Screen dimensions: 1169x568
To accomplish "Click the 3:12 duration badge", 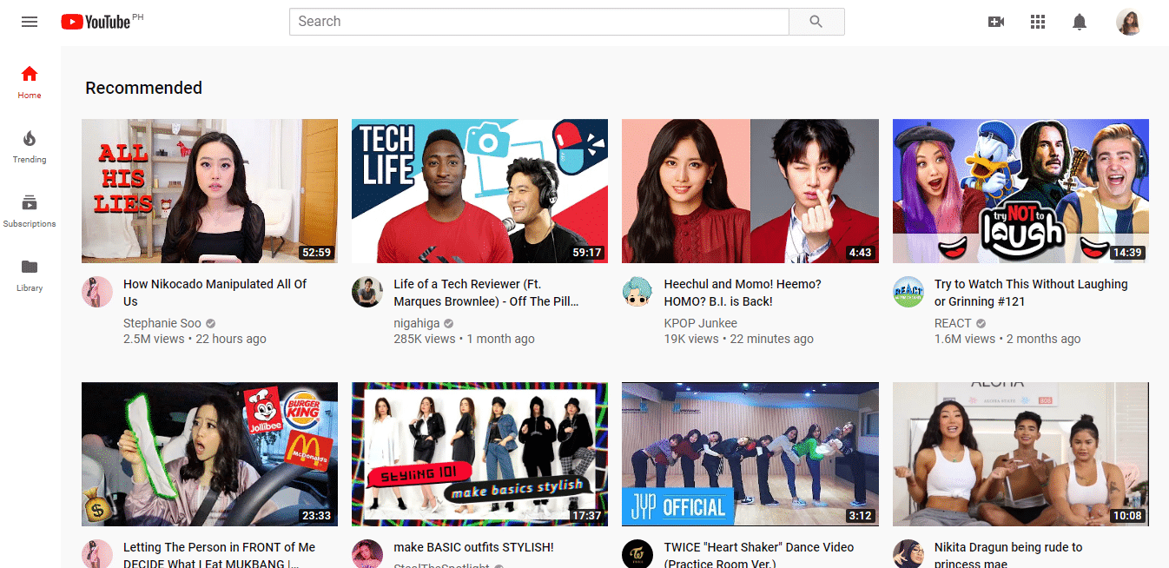I will click(x=860, y=516).
